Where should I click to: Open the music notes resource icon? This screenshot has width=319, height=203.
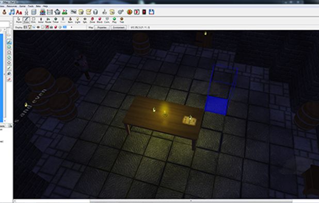tap(12, 12)
